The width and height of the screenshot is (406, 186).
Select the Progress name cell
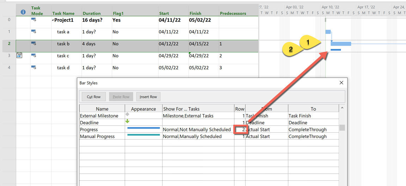coord(102,129)
